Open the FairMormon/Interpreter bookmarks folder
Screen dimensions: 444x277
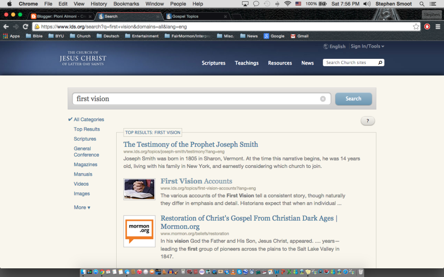(x=188, y=36)
